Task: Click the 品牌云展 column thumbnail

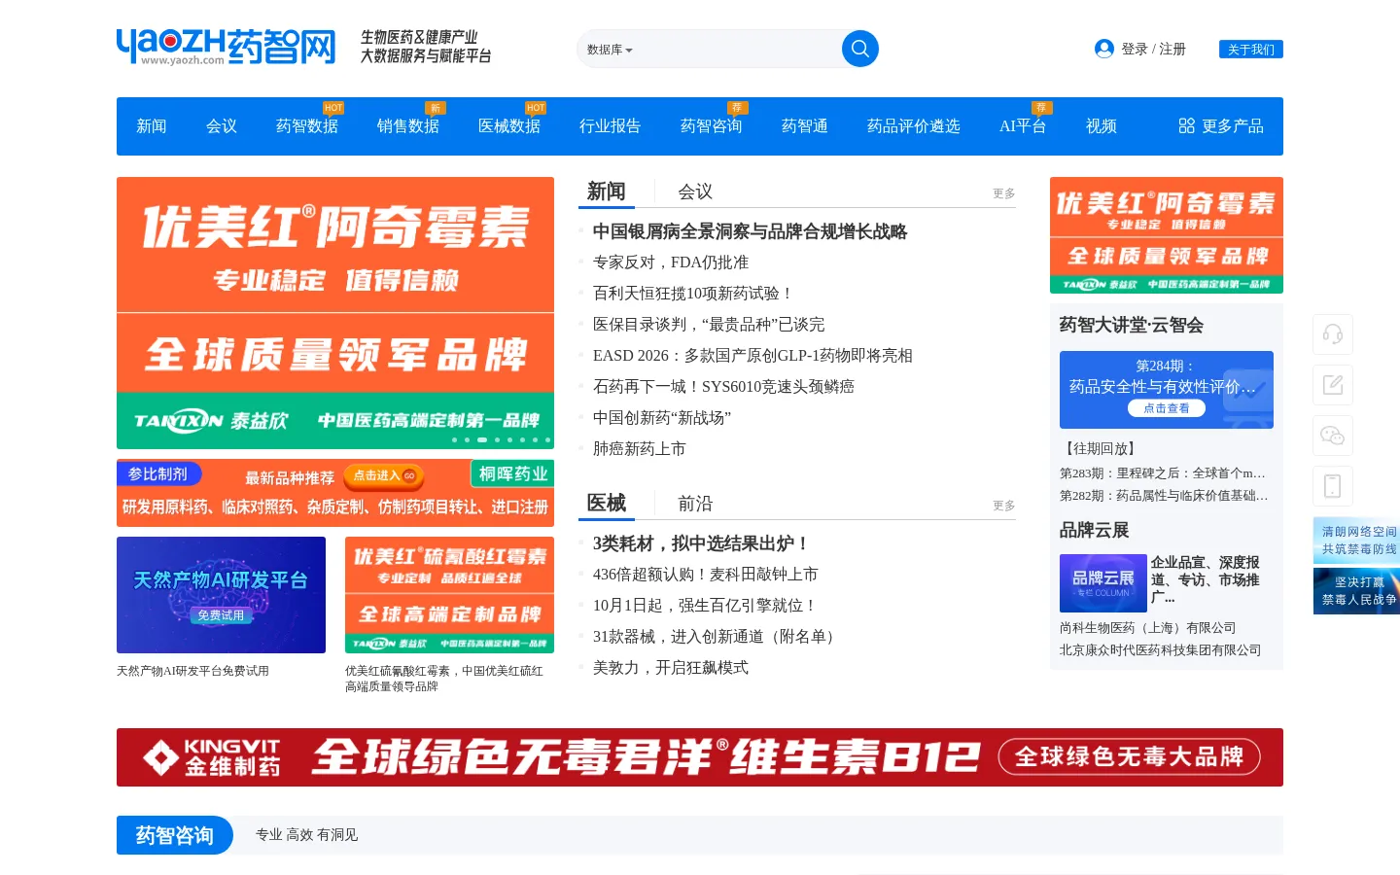Action: pyautogui.click(x=1103, y=583)
